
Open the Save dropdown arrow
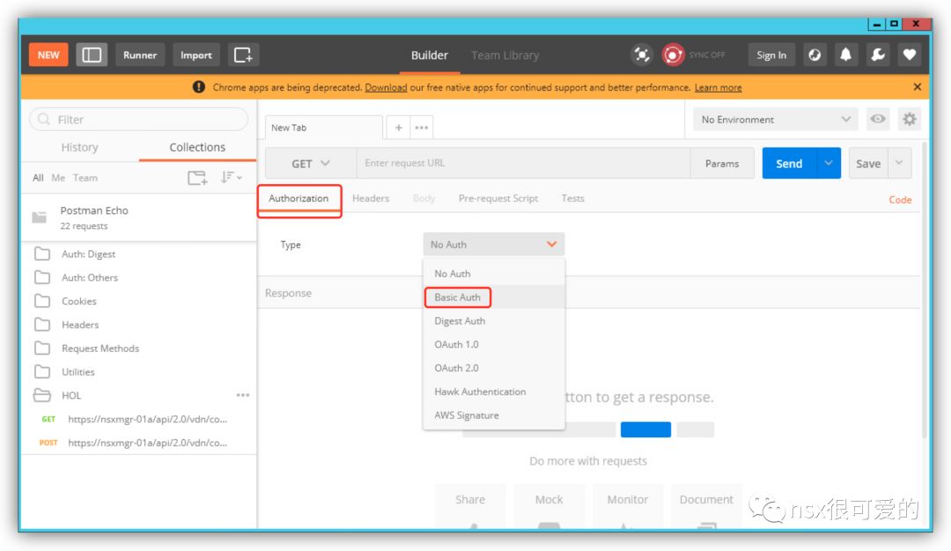(899, 164)
